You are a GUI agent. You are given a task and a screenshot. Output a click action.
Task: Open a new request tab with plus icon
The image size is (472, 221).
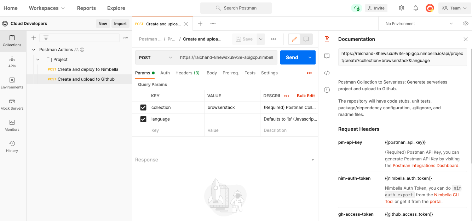[x=200, y=24]
